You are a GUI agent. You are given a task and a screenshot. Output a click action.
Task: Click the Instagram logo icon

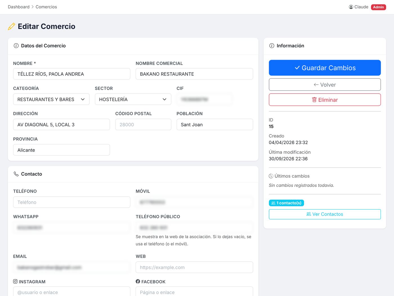point(15,281)
